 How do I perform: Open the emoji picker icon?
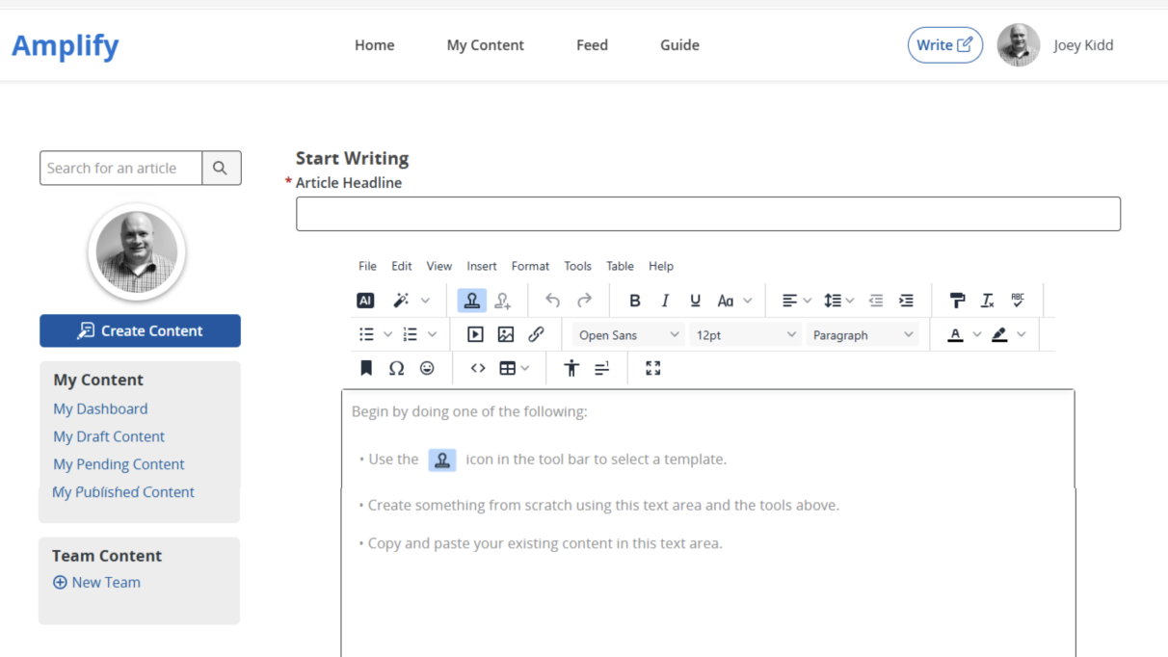click(x=427, y=368)
